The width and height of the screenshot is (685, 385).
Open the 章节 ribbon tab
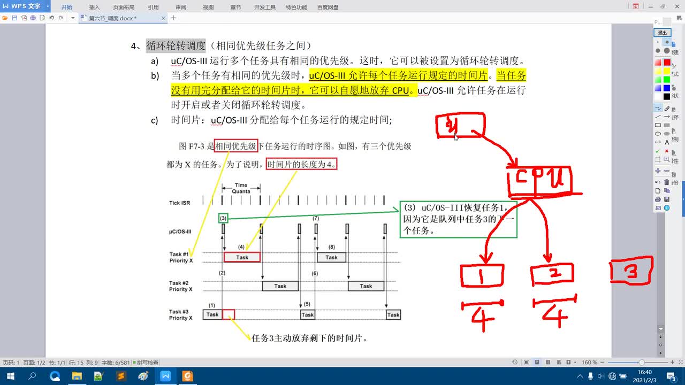coord(235,7)
